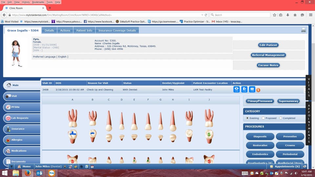Click the export CCDA icon
Viewport: 315px width, 177px height.
click(x=244, y=89)
